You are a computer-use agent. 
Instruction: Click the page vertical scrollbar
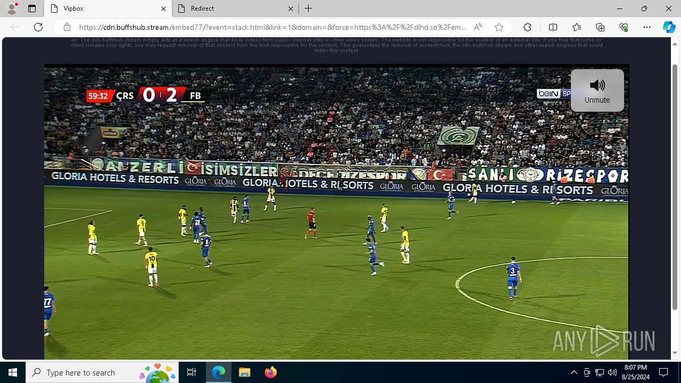coord(675,186)
